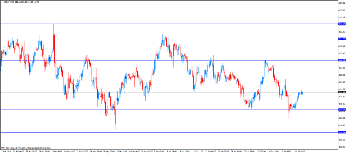This screenshot has height=153, width=346.
Task: Select the 101.23 horizontal line price tag
Action: tap(342, 109)
